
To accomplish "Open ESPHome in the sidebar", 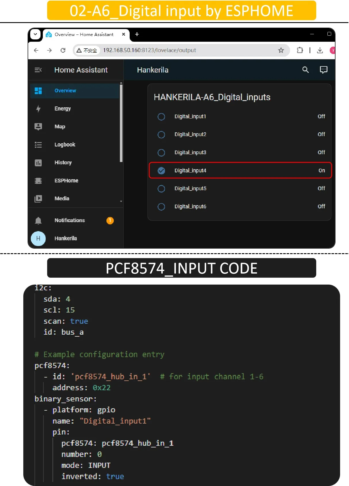I will pyautogui.click(x=75, y=180).
